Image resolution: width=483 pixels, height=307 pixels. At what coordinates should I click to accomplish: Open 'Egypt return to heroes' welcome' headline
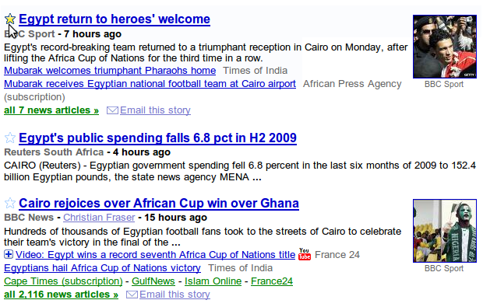tap(115, 19)
